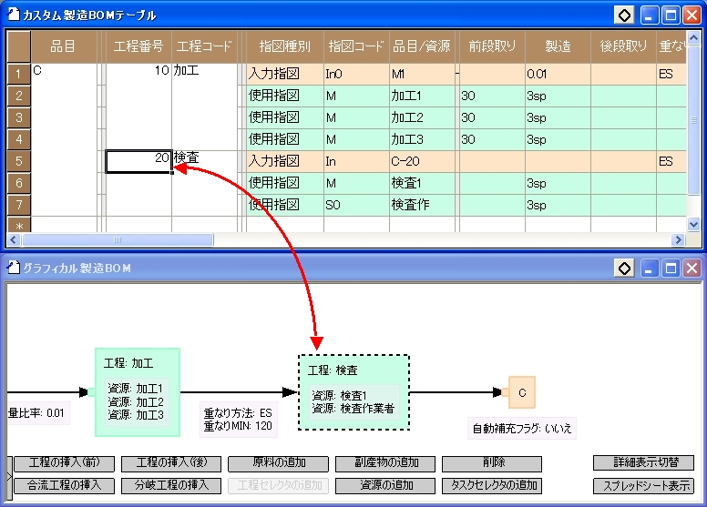Image resolution: width=707 pixels, height=507 pixels.
Task: Select the new-row asterisk header
Action: tap(19, 225)
